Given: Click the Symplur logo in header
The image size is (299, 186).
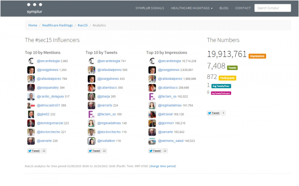Looking at the screenshot, I should [34, 8].
